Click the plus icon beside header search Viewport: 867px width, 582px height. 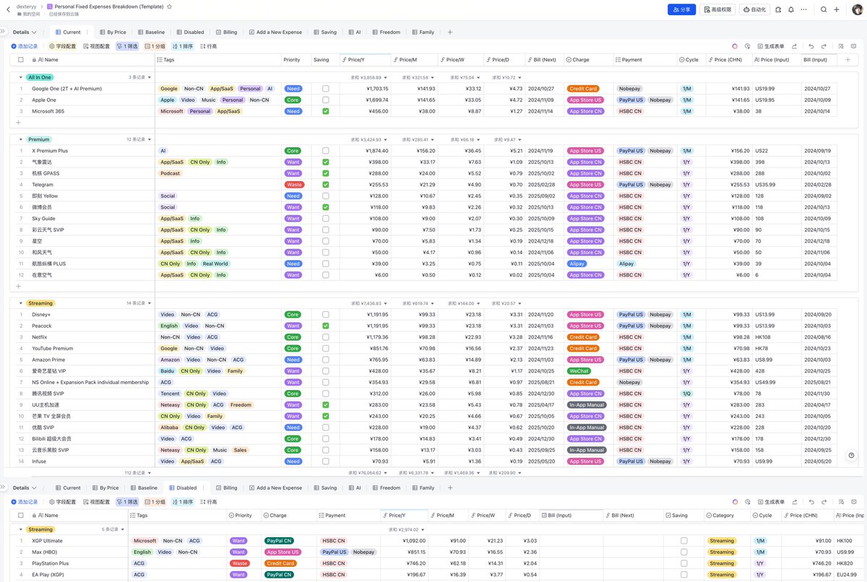(837, 9)
